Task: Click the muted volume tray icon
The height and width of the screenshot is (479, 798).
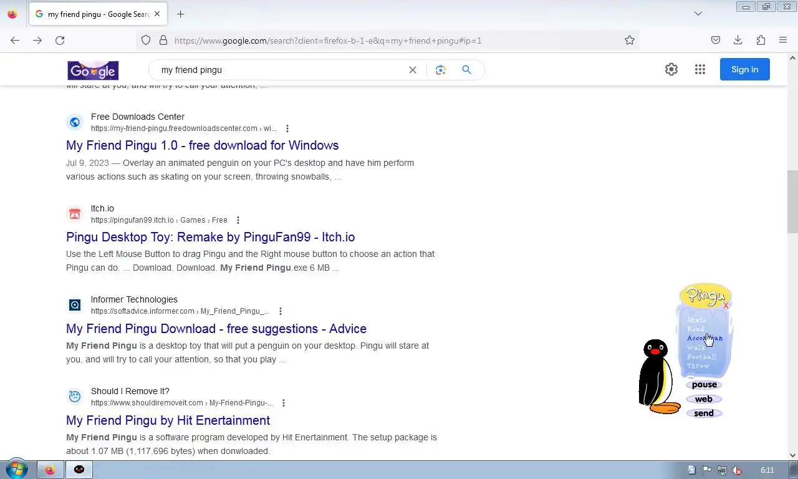Action: click(x=737, y=470)
